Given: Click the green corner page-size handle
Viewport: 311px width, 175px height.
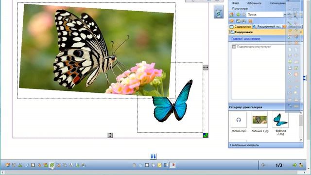Looking at the screenshot, I should (x=206, y=135).
